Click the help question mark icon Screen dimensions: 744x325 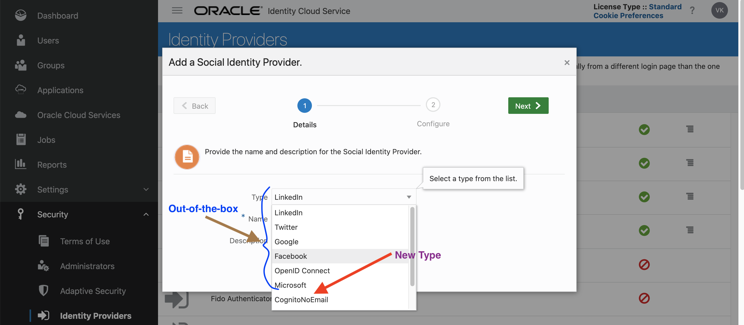692,11
